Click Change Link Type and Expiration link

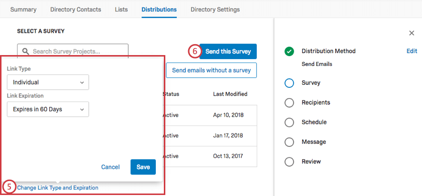[x=58, y=188]
